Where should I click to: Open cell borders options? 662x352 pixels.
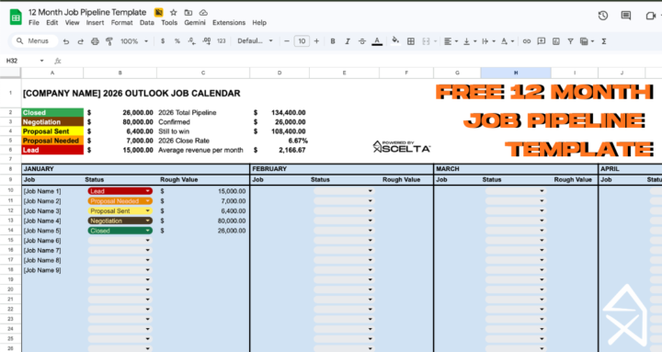(410, 41)
